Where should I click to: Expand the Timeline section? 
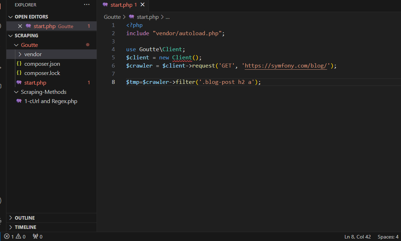pos(25,227)
